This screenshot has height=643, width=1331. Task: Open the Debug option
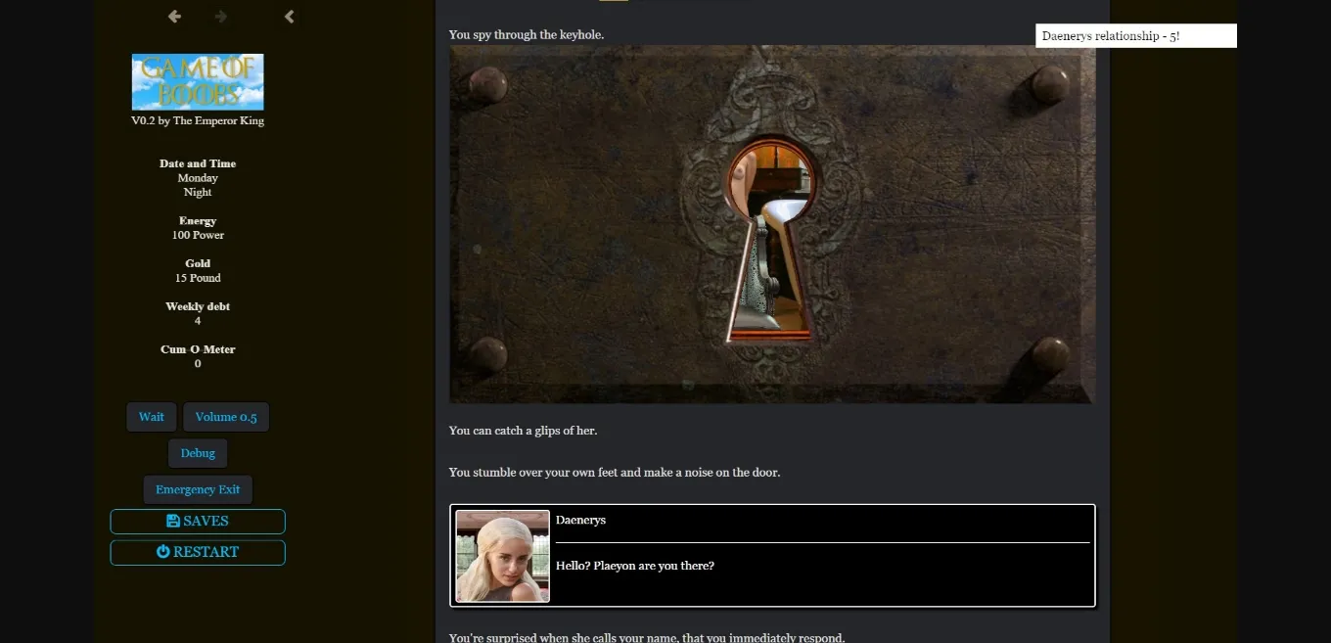[x=198, y=453]
